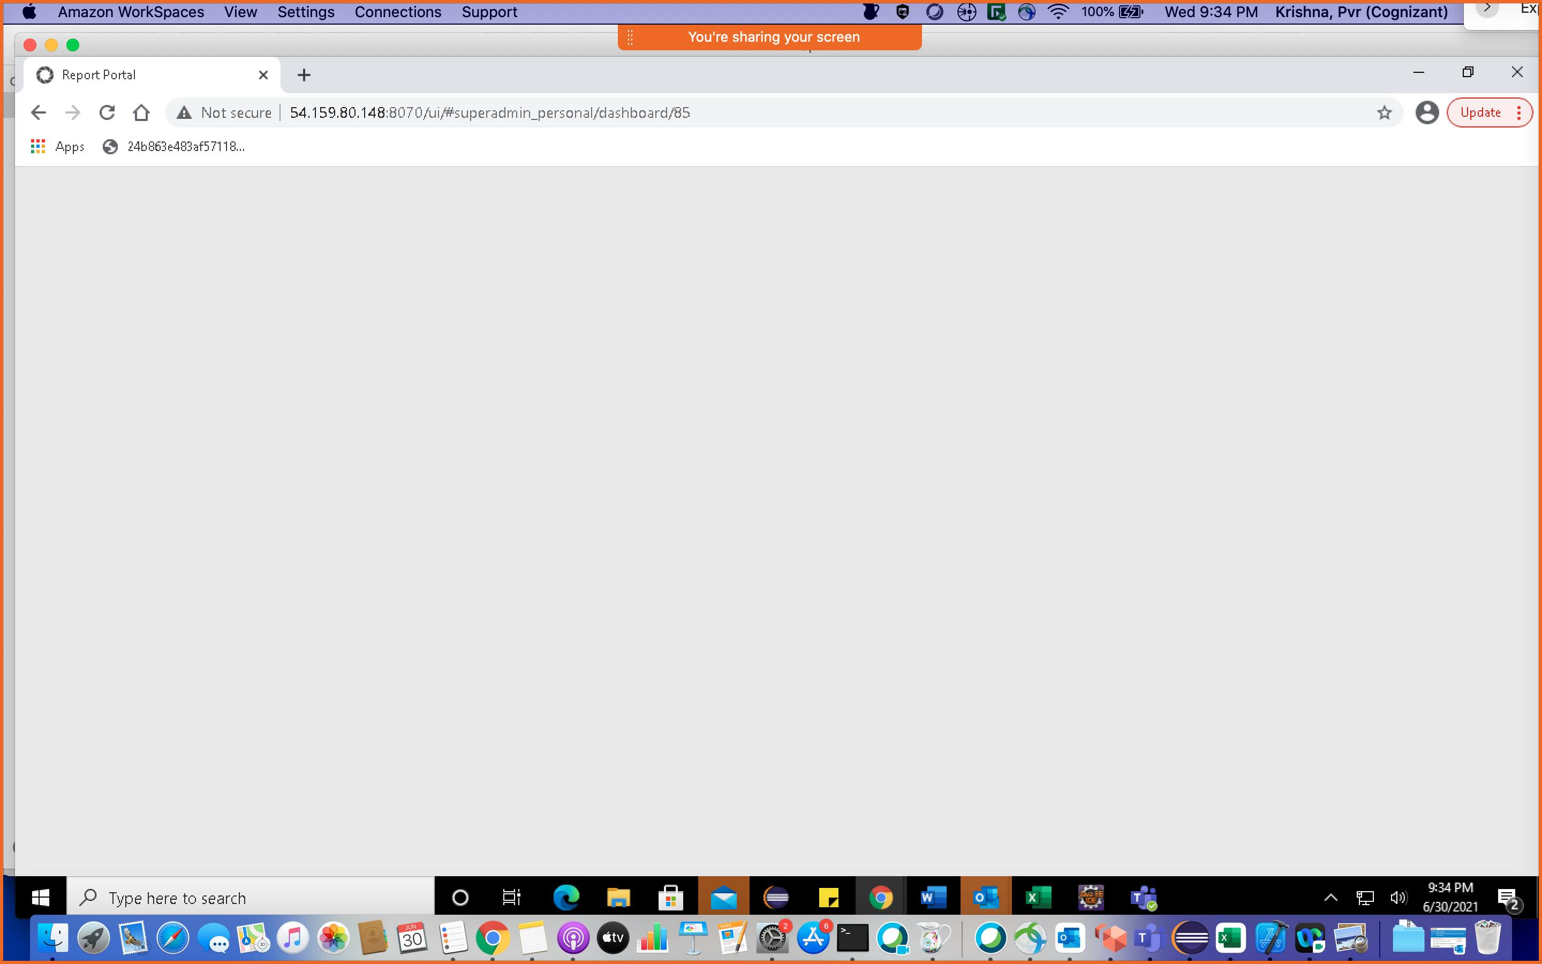Open the Calendar app in the dock
Viewport: 1542px width, 964px height.
[x=412, y=937]
